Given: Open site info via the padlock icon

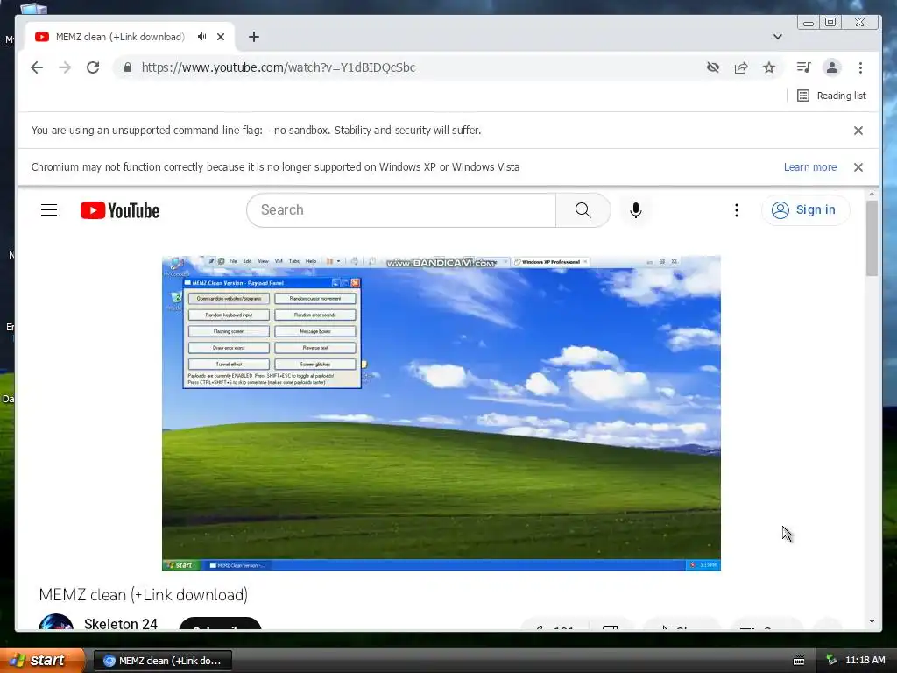Looking at the screenshot, I should 128,67.
